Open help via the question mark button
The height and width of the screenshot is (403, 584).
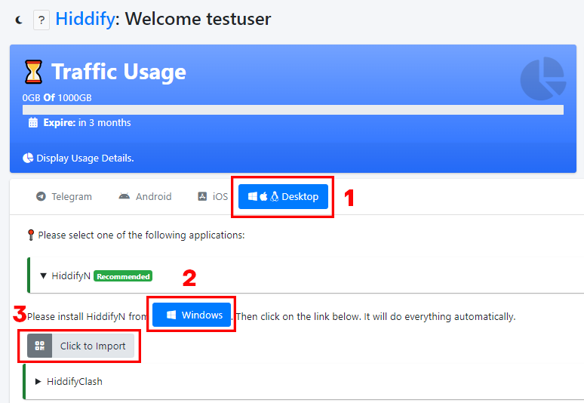[41, 20]
